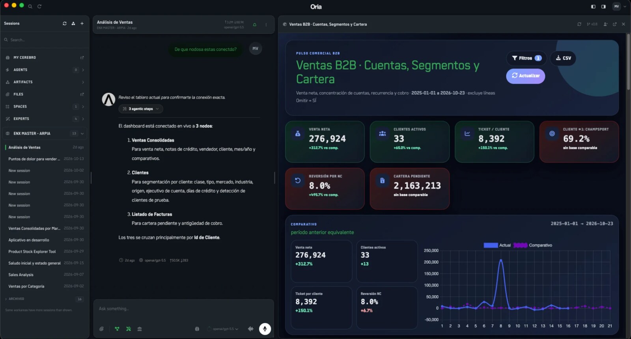Click the reload icon in the title bar
This screenshot has height=339, width=631.
click(x=39, y=6)
